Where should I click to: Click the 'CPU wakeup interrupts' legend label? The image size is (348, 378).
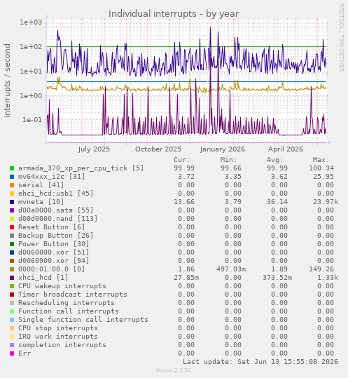click(x=62, y=286)
